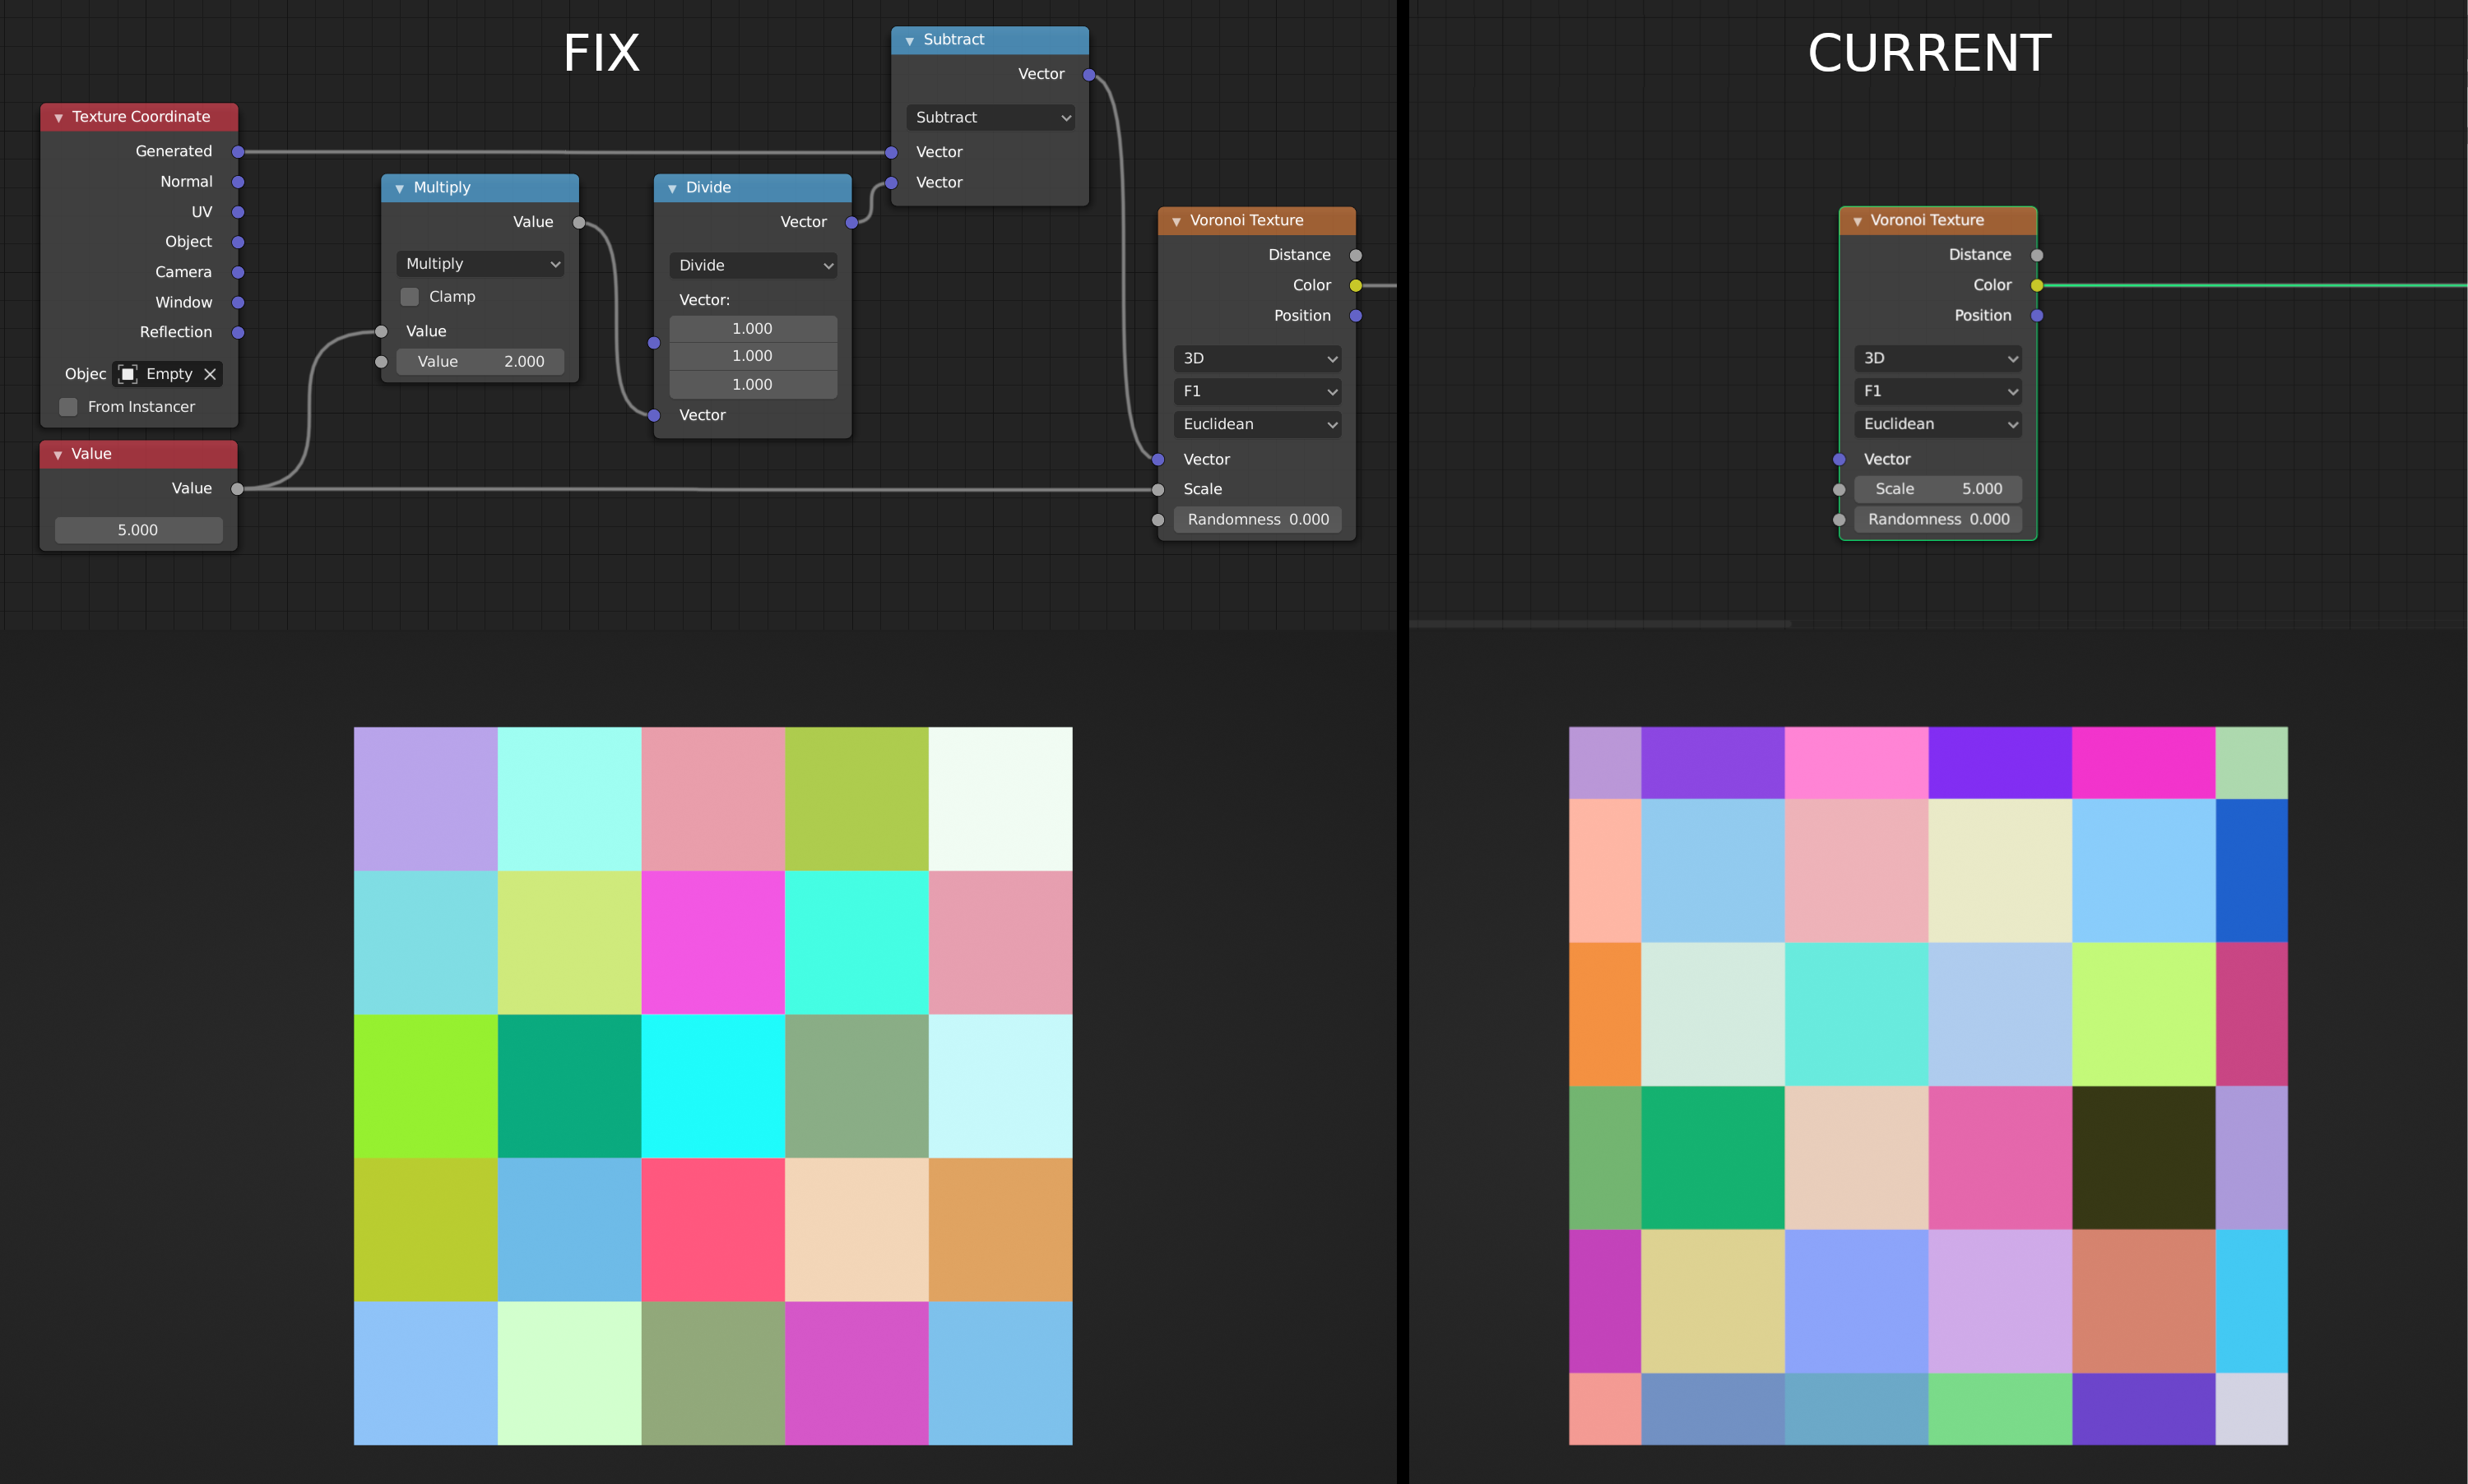Click the Value node output socket
This screenshot has height=1484, width=2468.
point(237,489)
